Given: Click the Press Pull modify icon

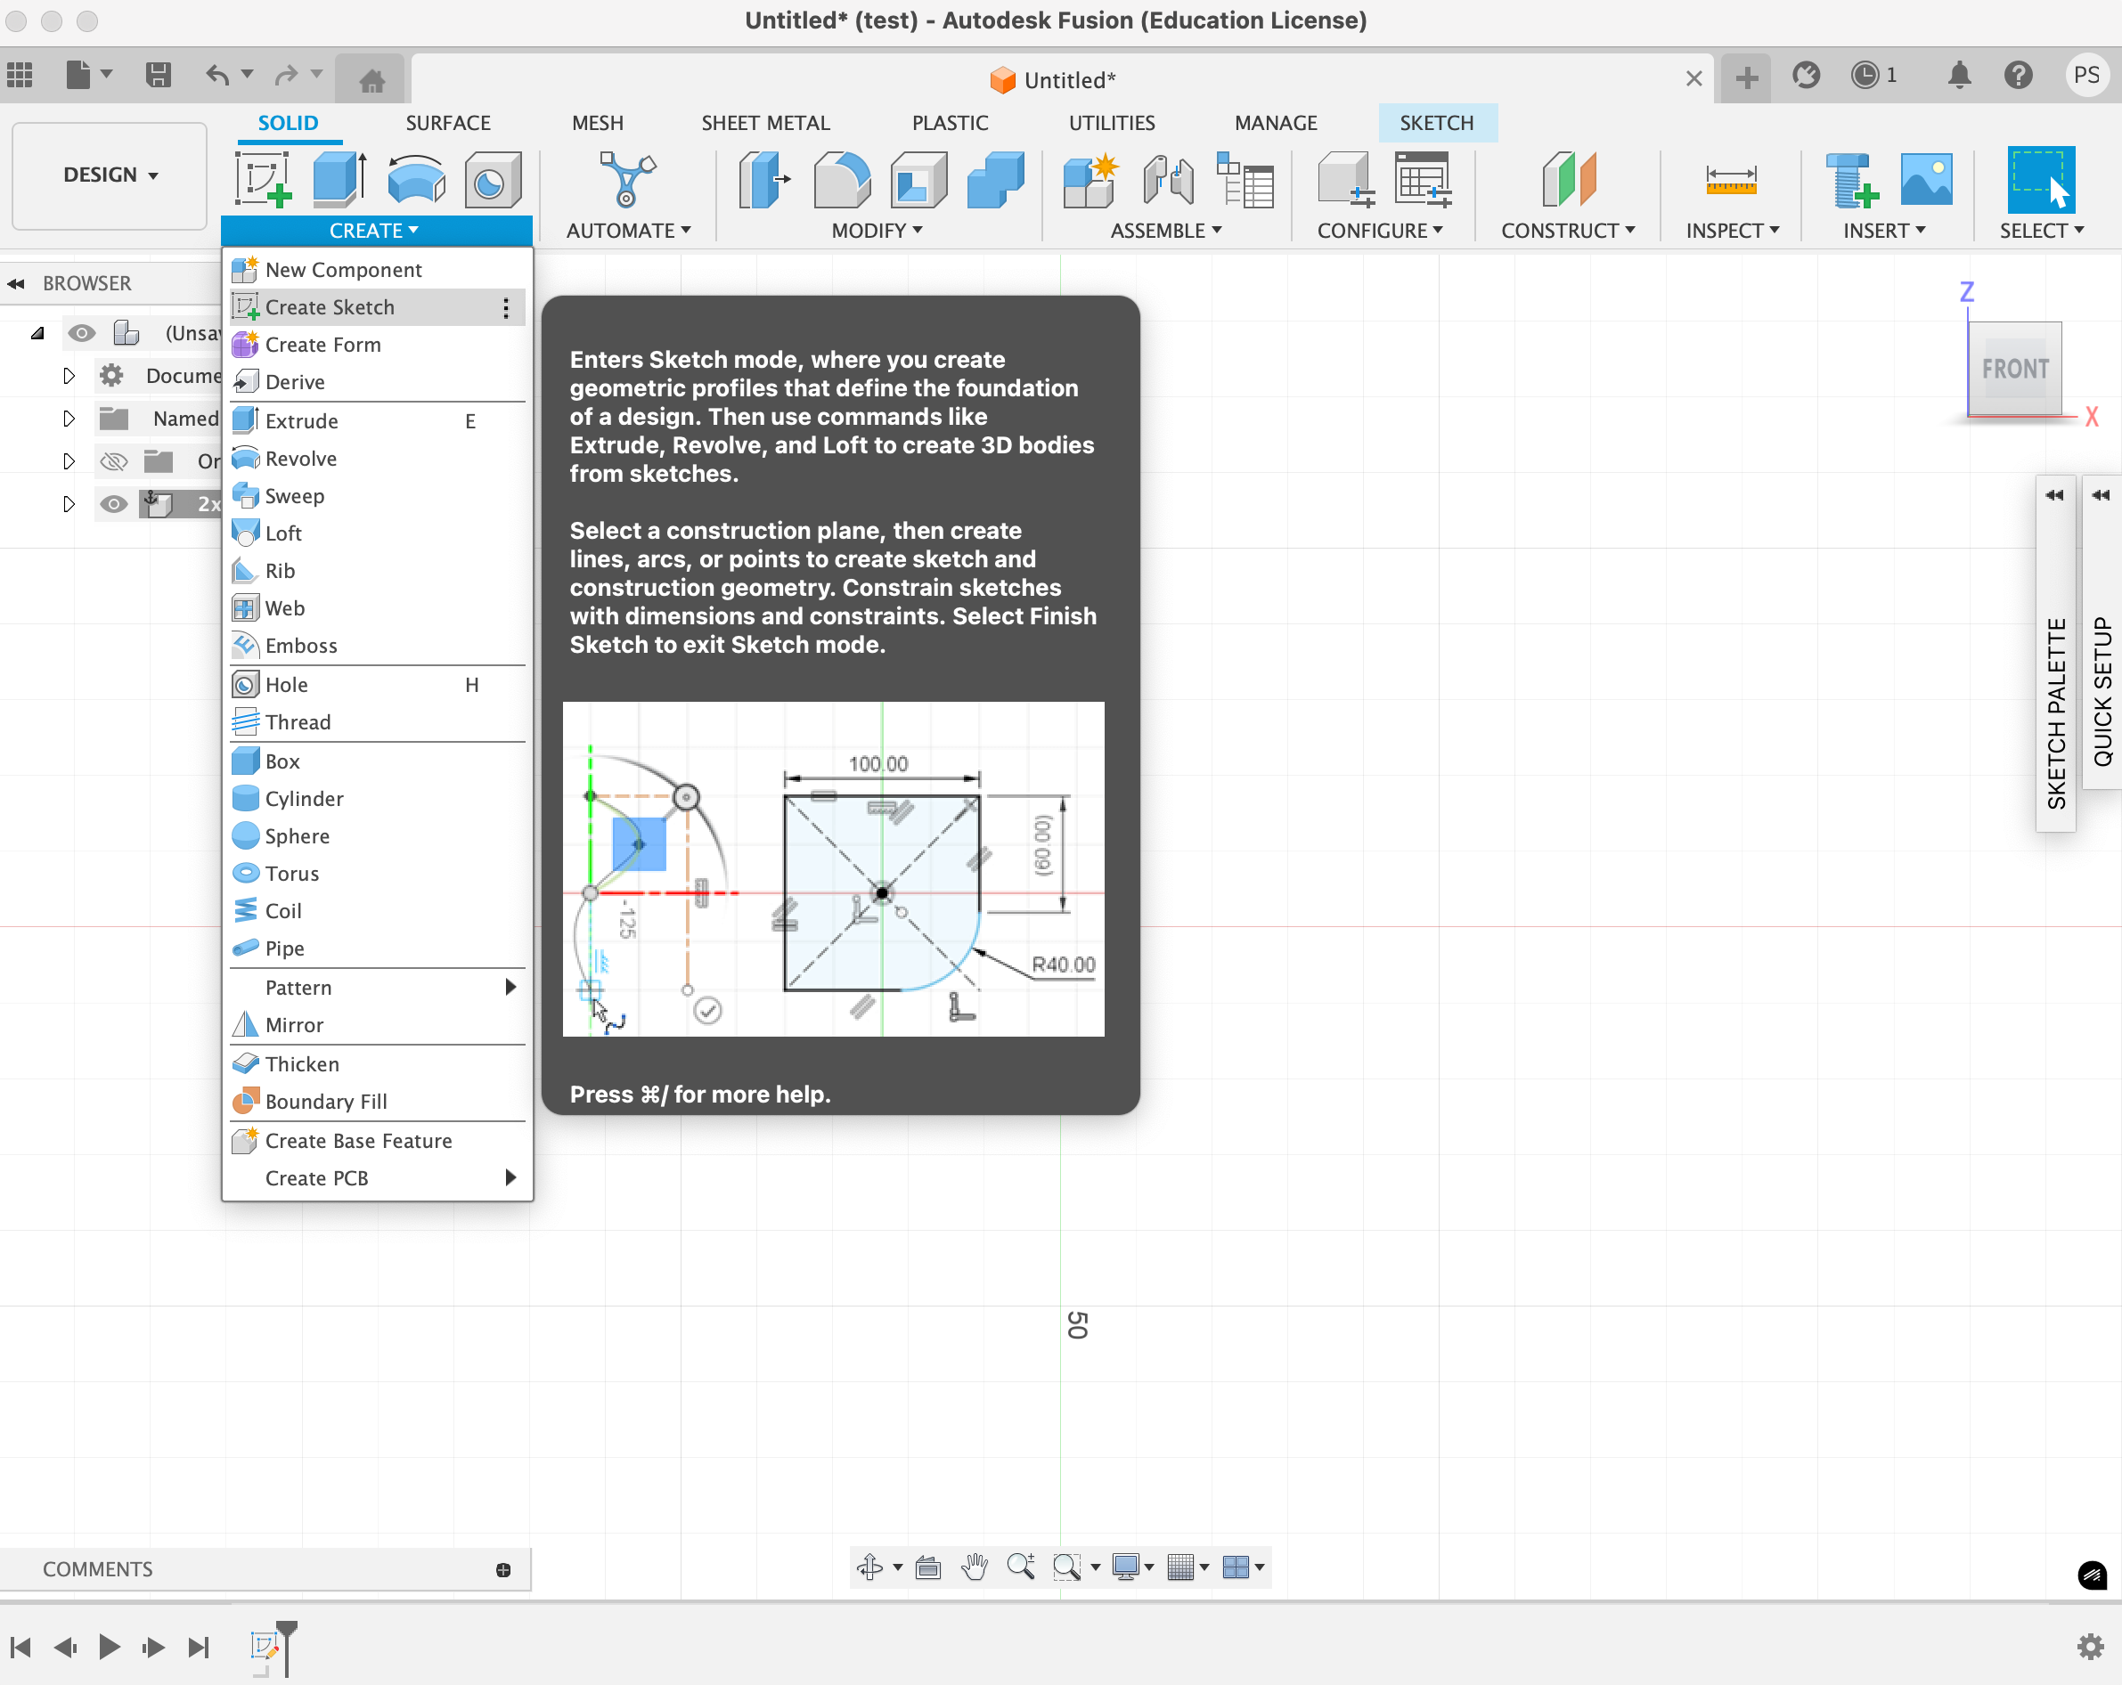Looking at the screenshot, I should (x=764, y=180).
